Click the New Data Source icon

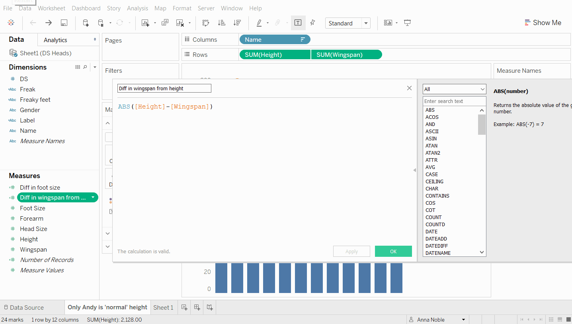pos(86,23)
